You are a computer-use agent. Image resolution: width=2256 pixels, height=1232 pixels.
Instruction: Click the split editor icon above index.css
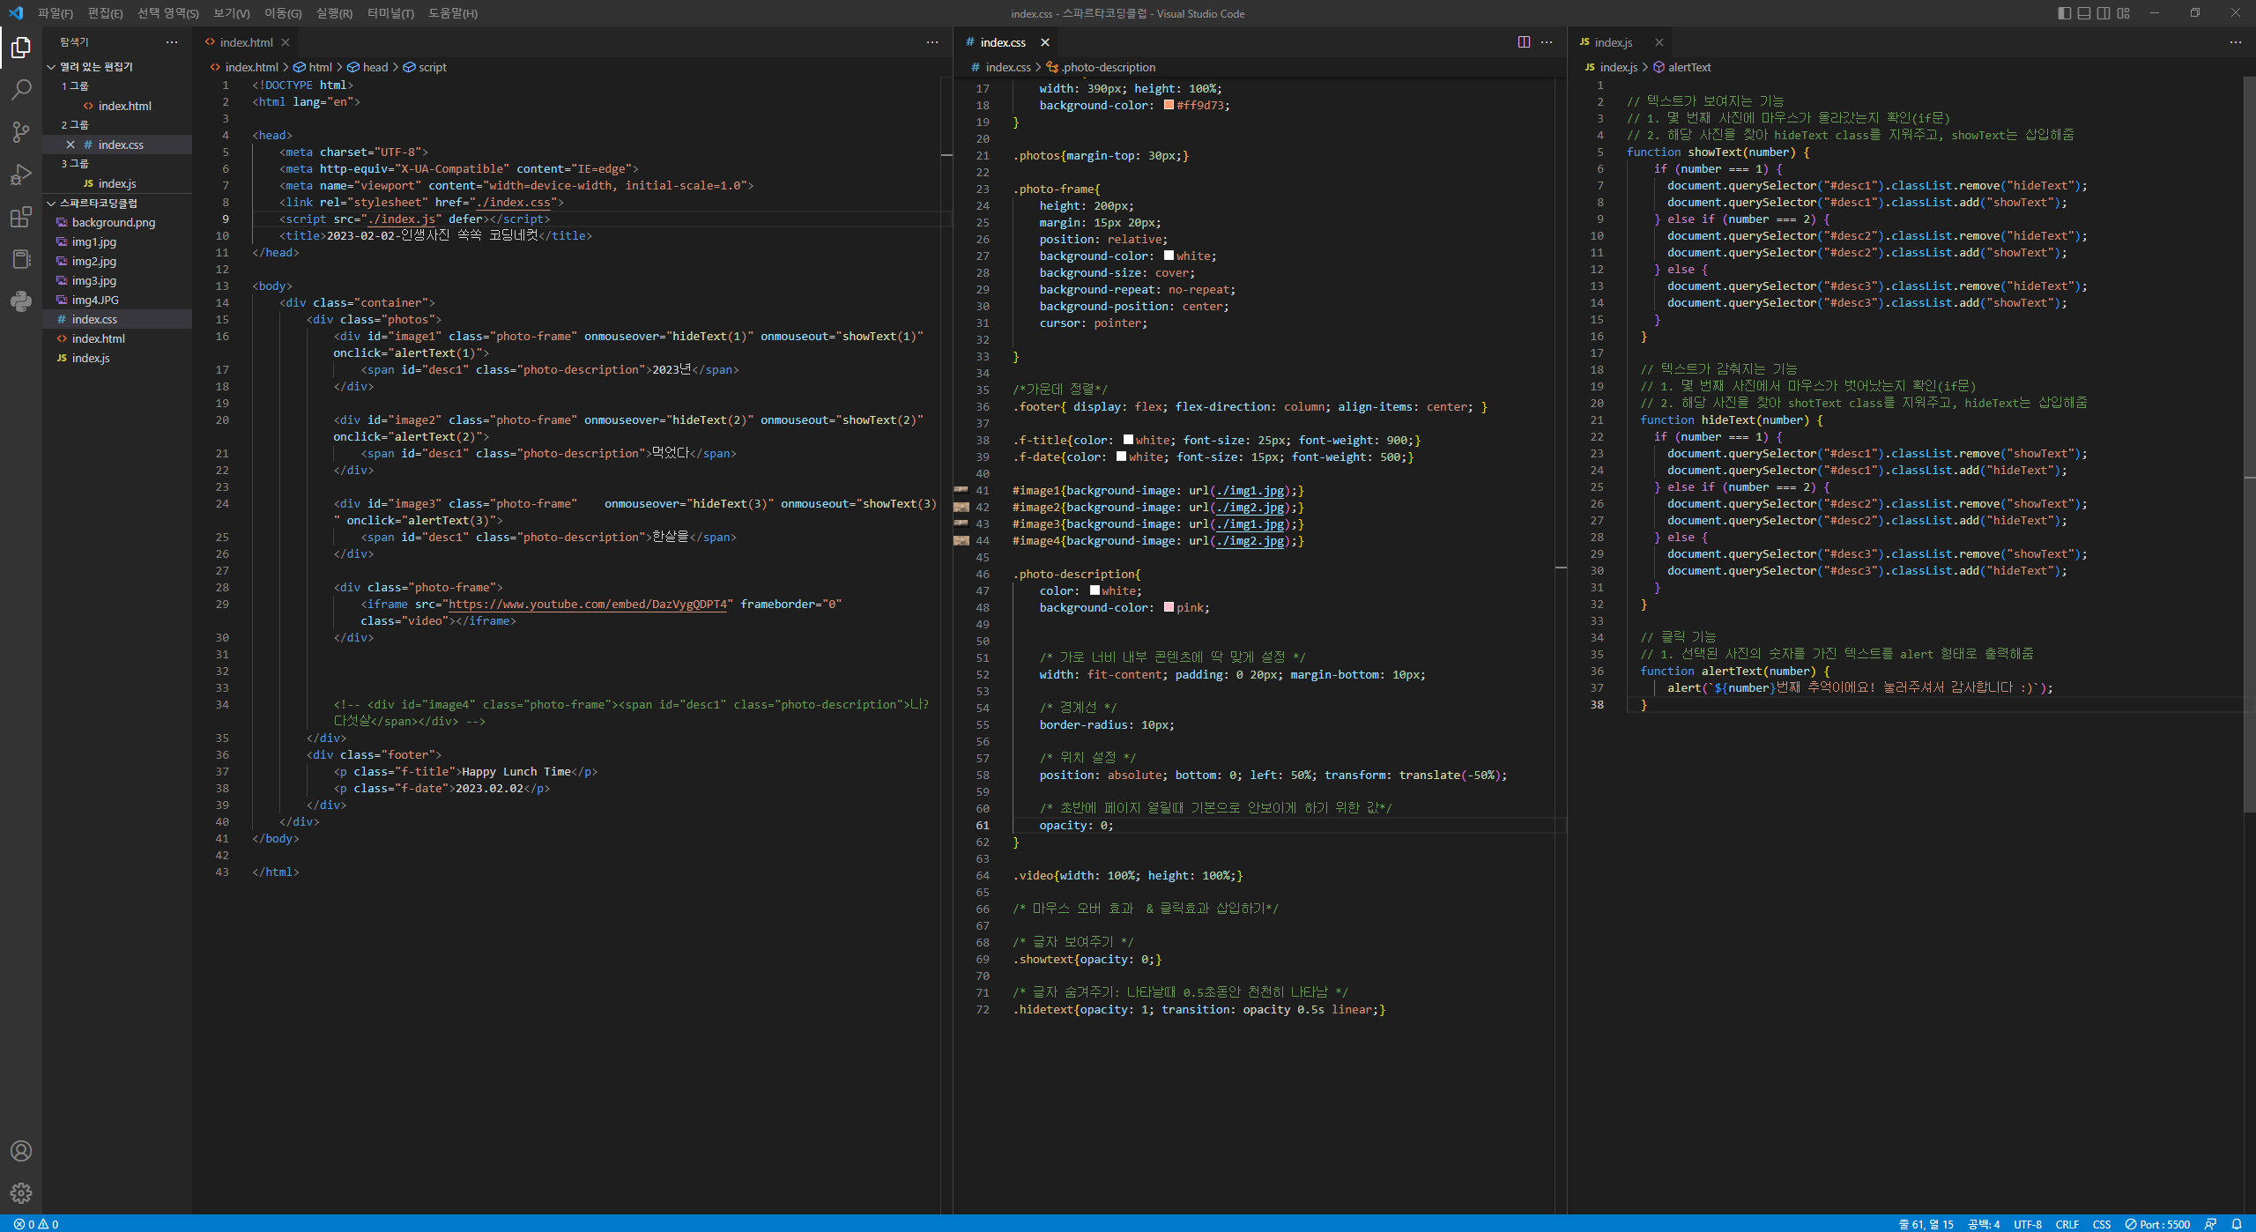[x=1524, y=42]
